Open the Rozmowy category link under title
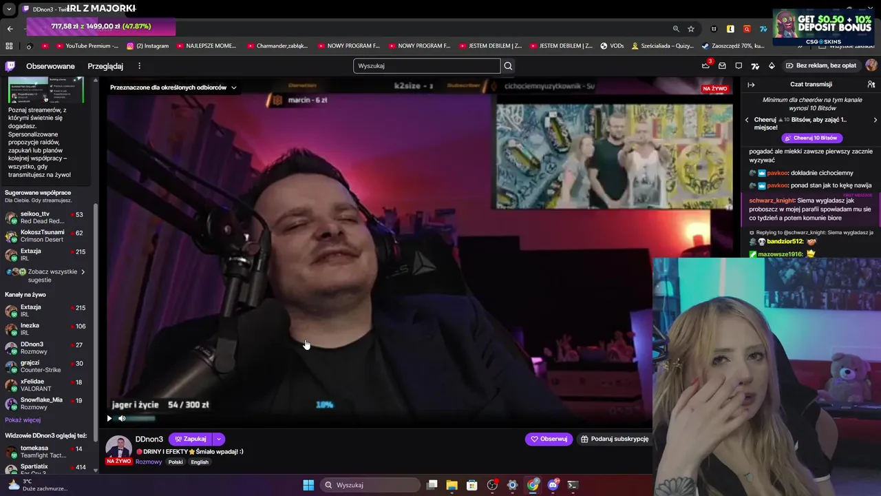The height and width of the screenshot is (496, 881). pos(149,462)
